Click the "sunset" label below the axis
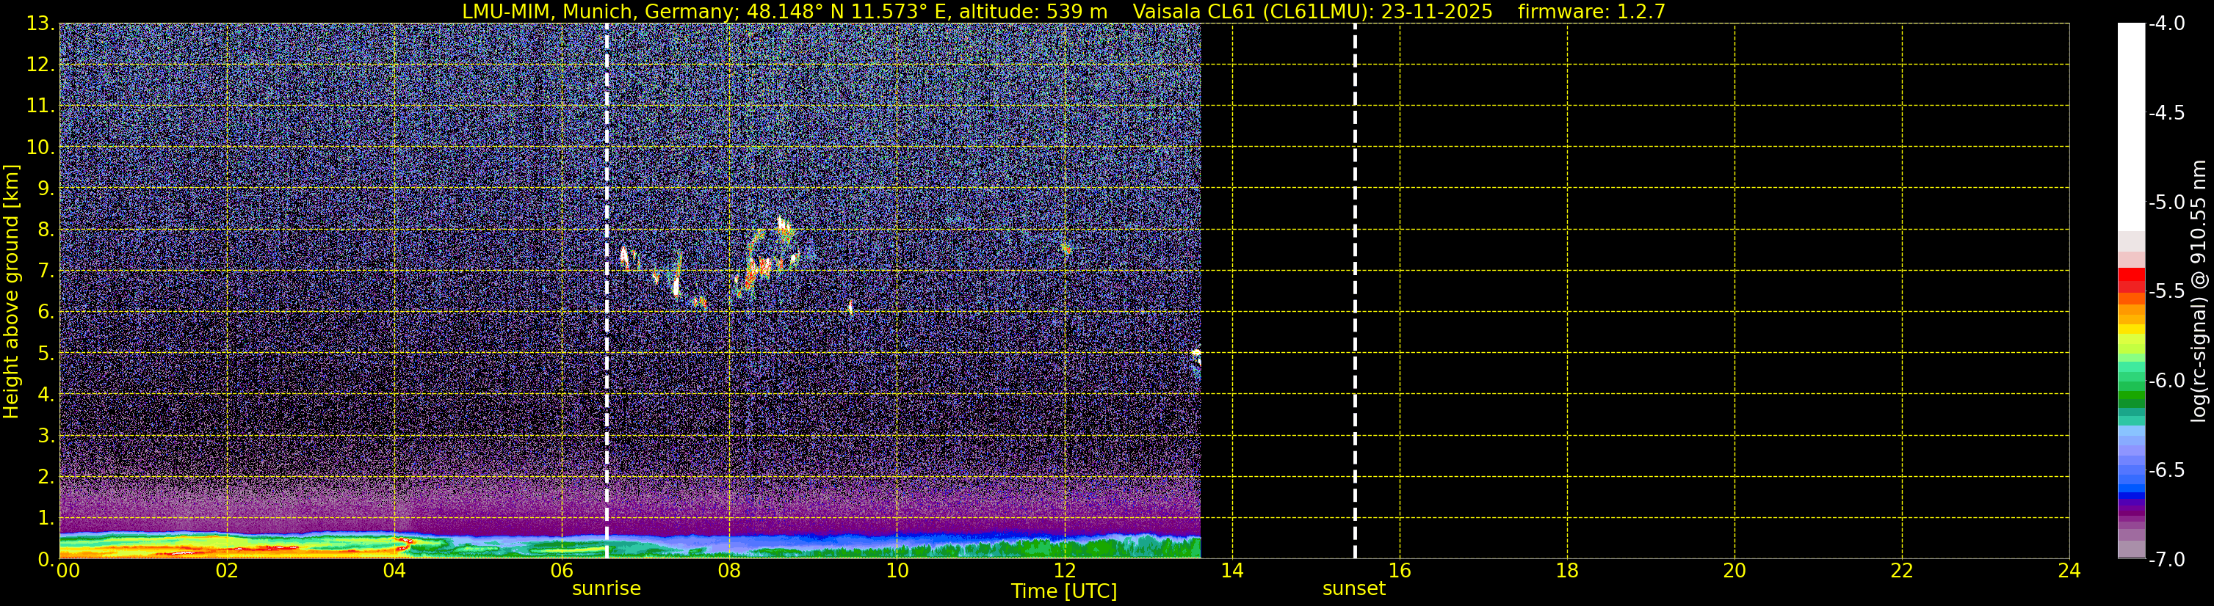Image resolution: width=2214 pixels, height=606 pixels. pyautogui.click(x=1353, y=588)
